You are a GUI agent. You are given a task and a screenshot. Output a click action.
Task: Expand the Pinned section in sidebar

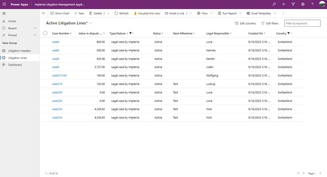pos(35,35)
